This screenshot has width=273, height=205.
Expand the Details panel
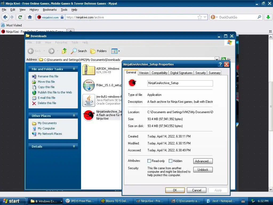point(74,146)
